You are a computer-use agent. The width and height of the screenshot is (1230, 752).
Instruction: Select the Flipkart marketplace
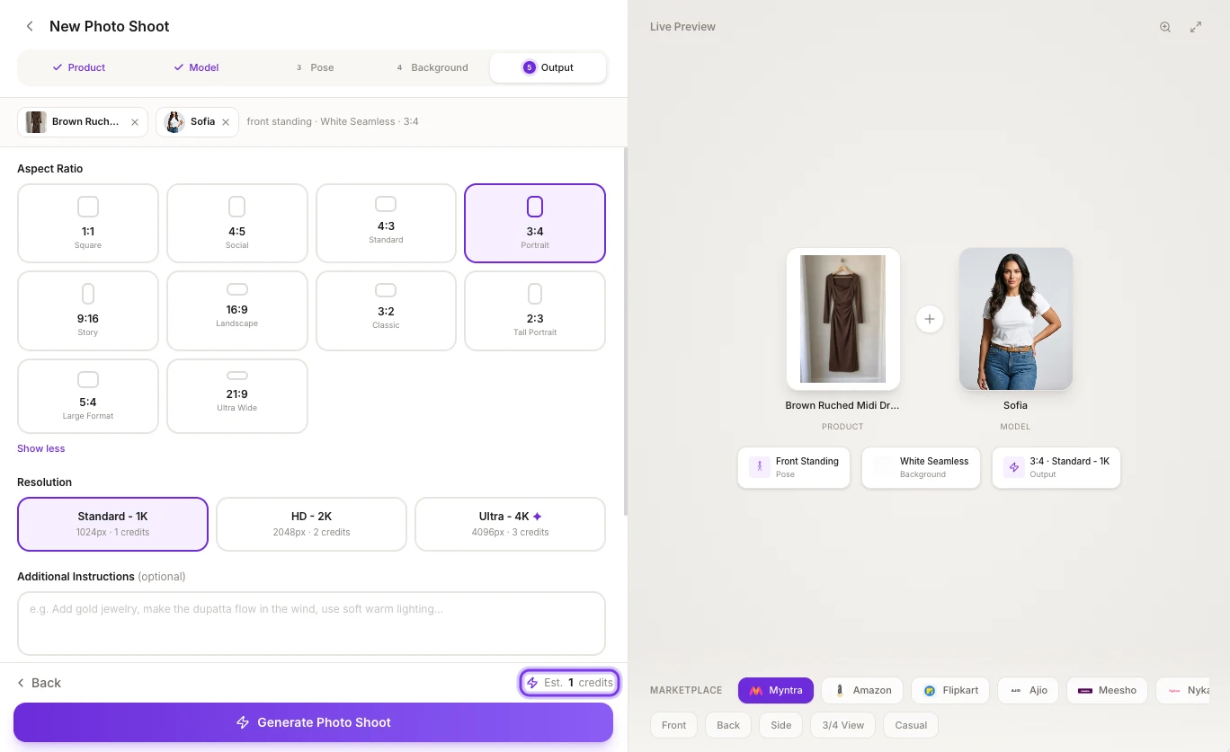coord(950,690)
